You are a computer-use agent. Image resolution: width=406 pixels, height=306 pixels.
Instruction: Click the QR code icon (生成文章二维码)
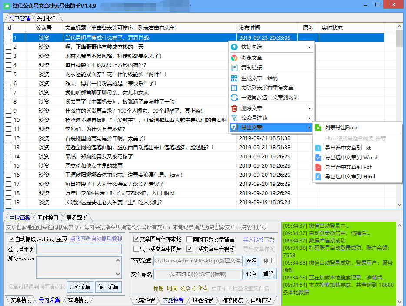coord(234,78)
